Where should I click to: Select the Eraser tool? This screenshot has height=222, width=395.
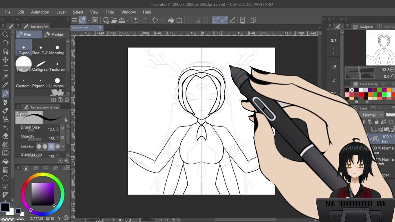tap(5, 136)
